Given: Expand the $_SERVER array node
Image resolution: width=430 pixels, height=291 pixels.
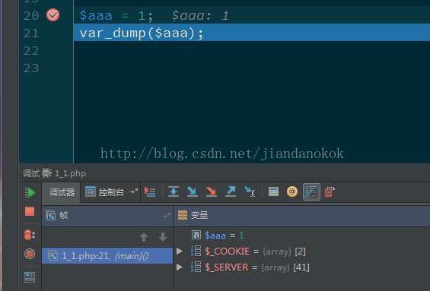Looking at the screenshot, I should pos(180,267).
